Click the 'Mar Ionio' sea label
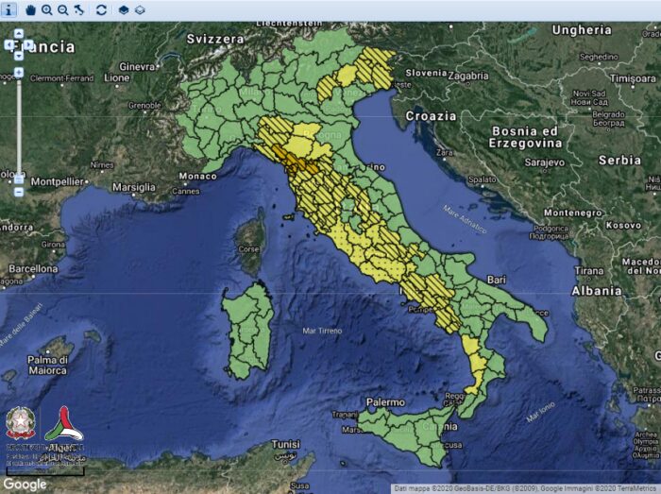The width and height of the screenshot is (661, 494). (x=541, y=412)
